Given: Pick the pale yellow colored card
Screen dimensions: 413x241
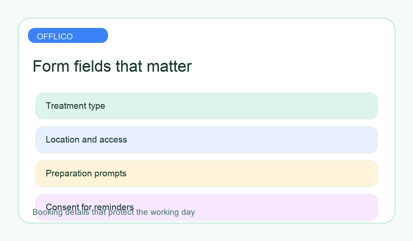Looking at the screenshot, I should pos(206,173).
